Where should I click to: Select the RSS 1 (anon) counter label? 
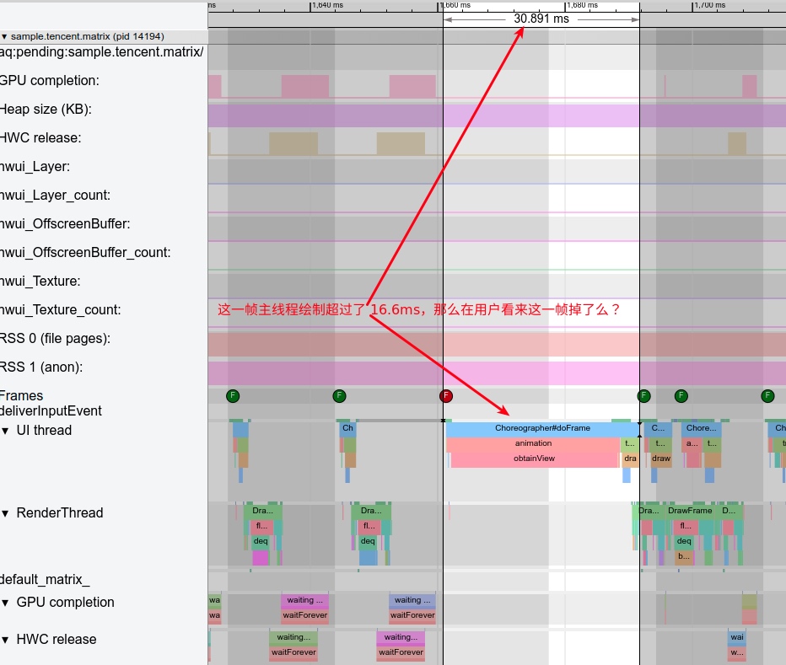[40, 367]
